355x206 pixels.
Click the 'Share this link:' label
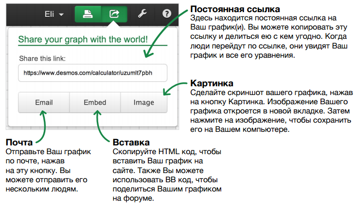click(42, 59)
